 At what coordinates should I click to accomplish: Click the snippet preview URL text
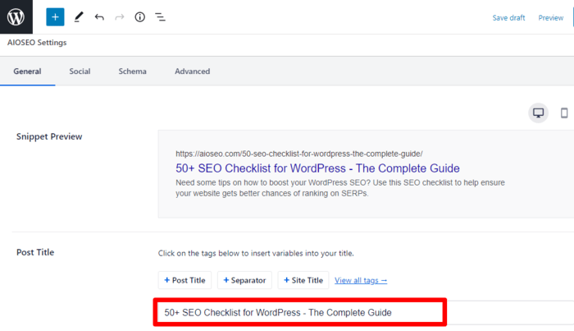click(x=298, y=154)
